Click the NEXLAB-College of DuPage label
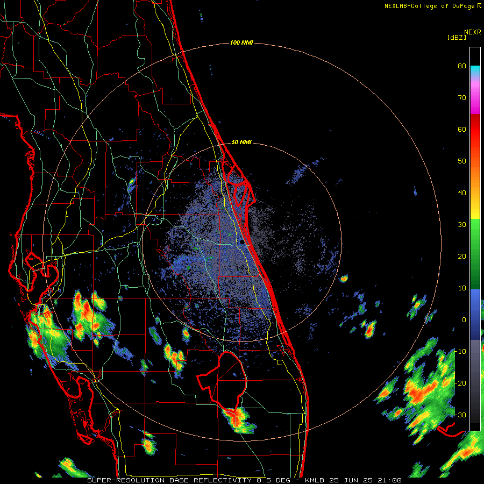484x484 pixels. click(x=430, y=6)
